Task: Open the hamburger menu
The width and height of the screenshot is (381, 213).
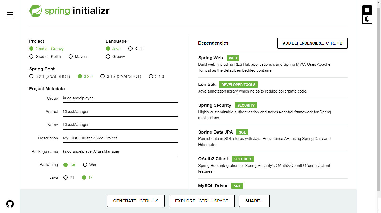Action: pos(10,15)
